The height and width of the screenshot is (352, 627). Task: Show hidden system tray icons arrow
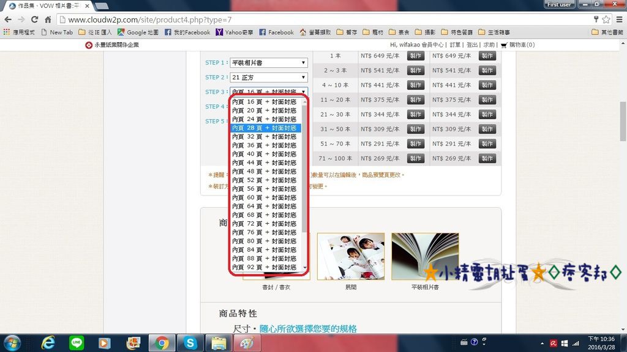pos(542,343)
